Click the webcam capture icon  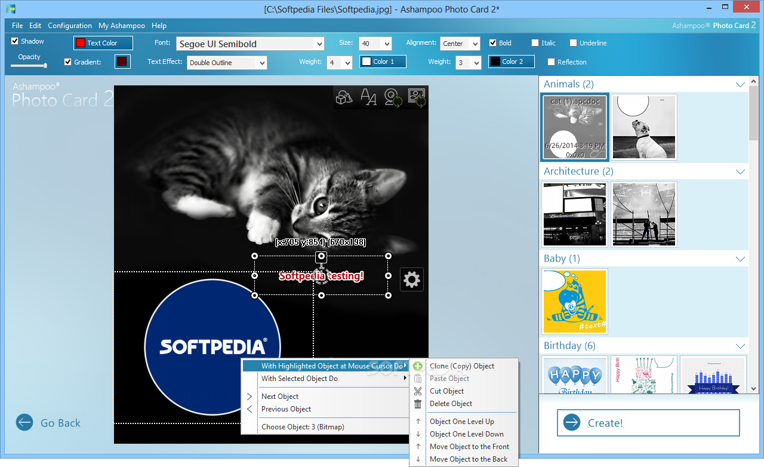click(x=393, y=97)
